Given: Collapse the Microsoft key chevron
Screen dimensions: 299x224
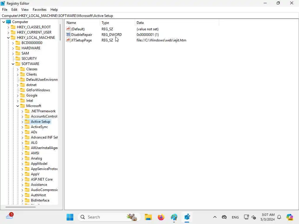Looking at the screenshot, I should pos(18,106).
